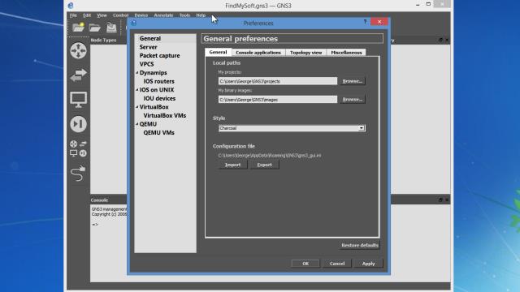Viewport: 520px width, 292px height.
Task: Close the Preferences dialog
Action: 379,22
